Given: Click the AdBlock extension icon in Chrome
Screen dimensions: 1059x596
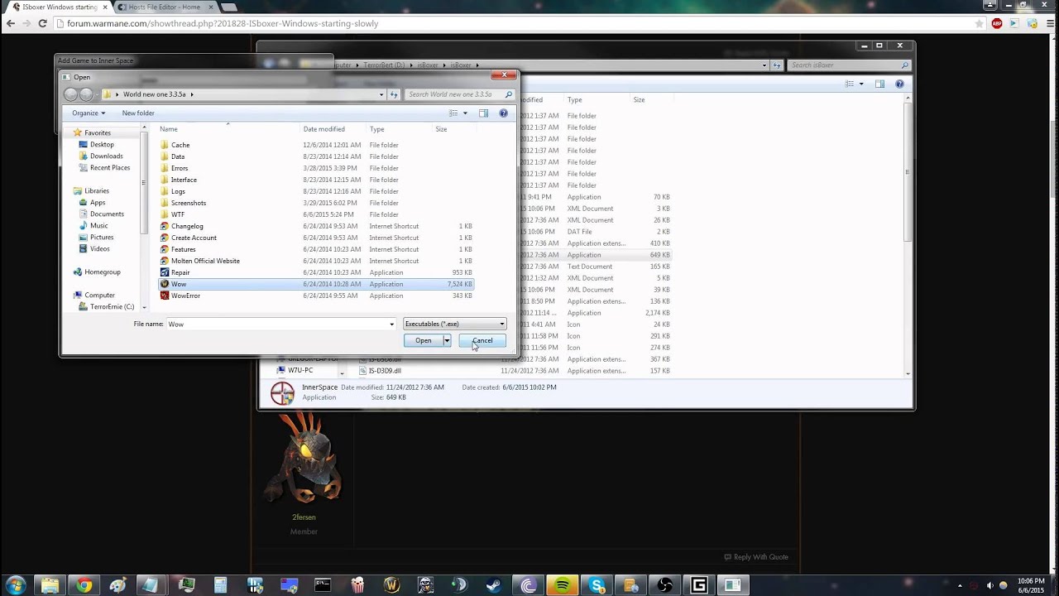Looking at the screenshot, I should coord(997,23).
